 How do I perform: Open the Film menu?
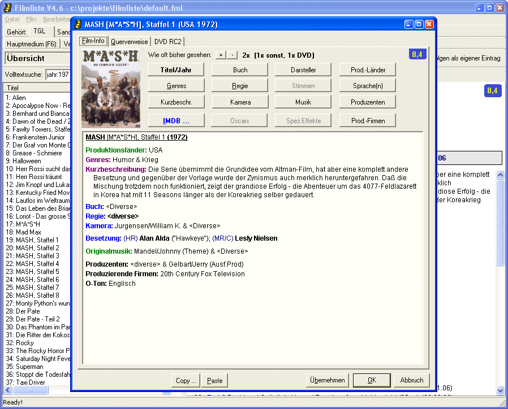coord(31,19)
